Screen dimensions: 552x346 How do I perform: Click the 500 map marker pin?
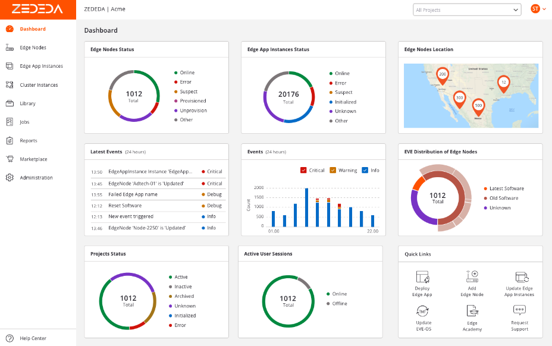478,106
